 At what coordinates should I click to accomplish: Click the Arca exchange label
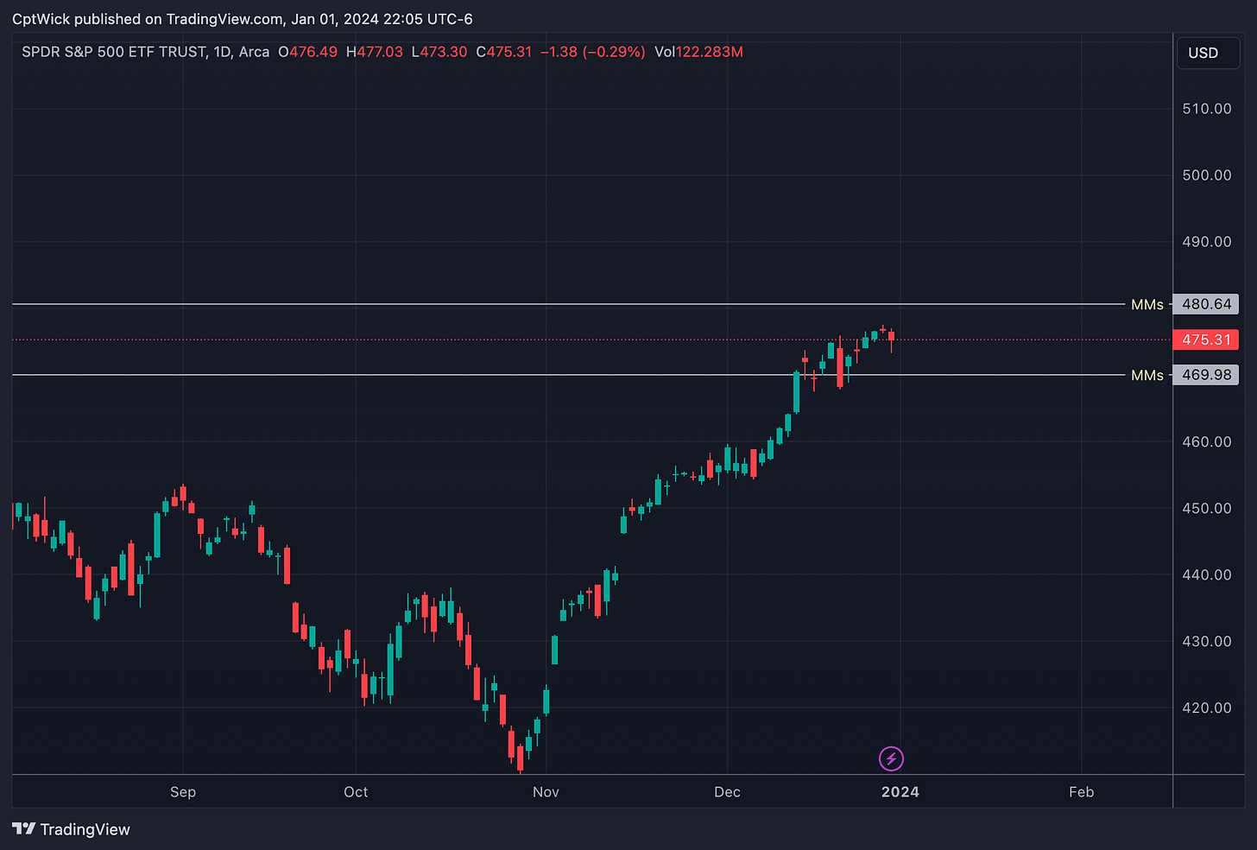[254, 52]
